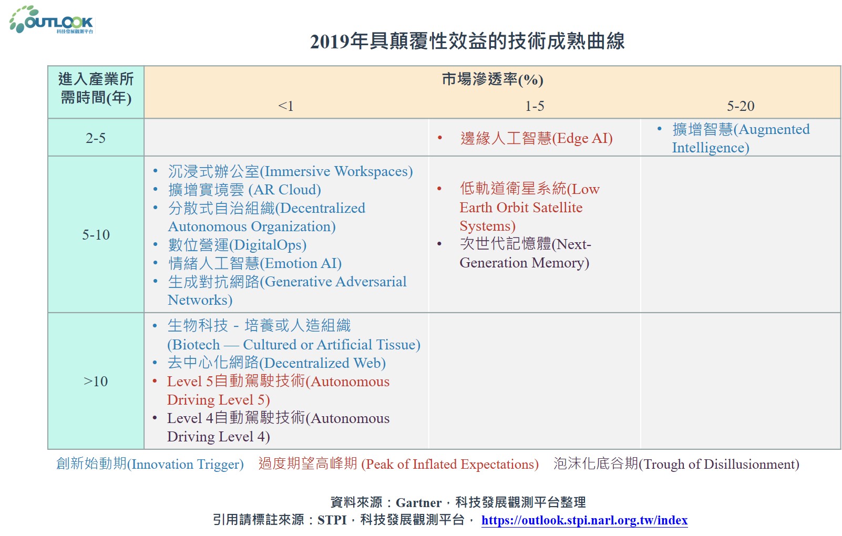Click the 情緒人工智慧 (Emotion AI) item
The height and width of the screenshot is (536, 842).
[255, 263]
